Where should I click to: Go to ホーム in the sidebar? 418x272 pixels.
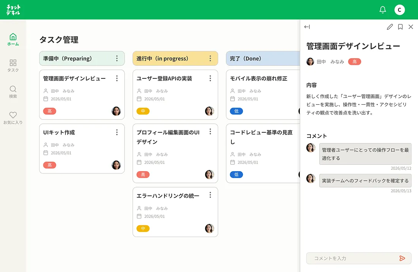pos(13,39)
